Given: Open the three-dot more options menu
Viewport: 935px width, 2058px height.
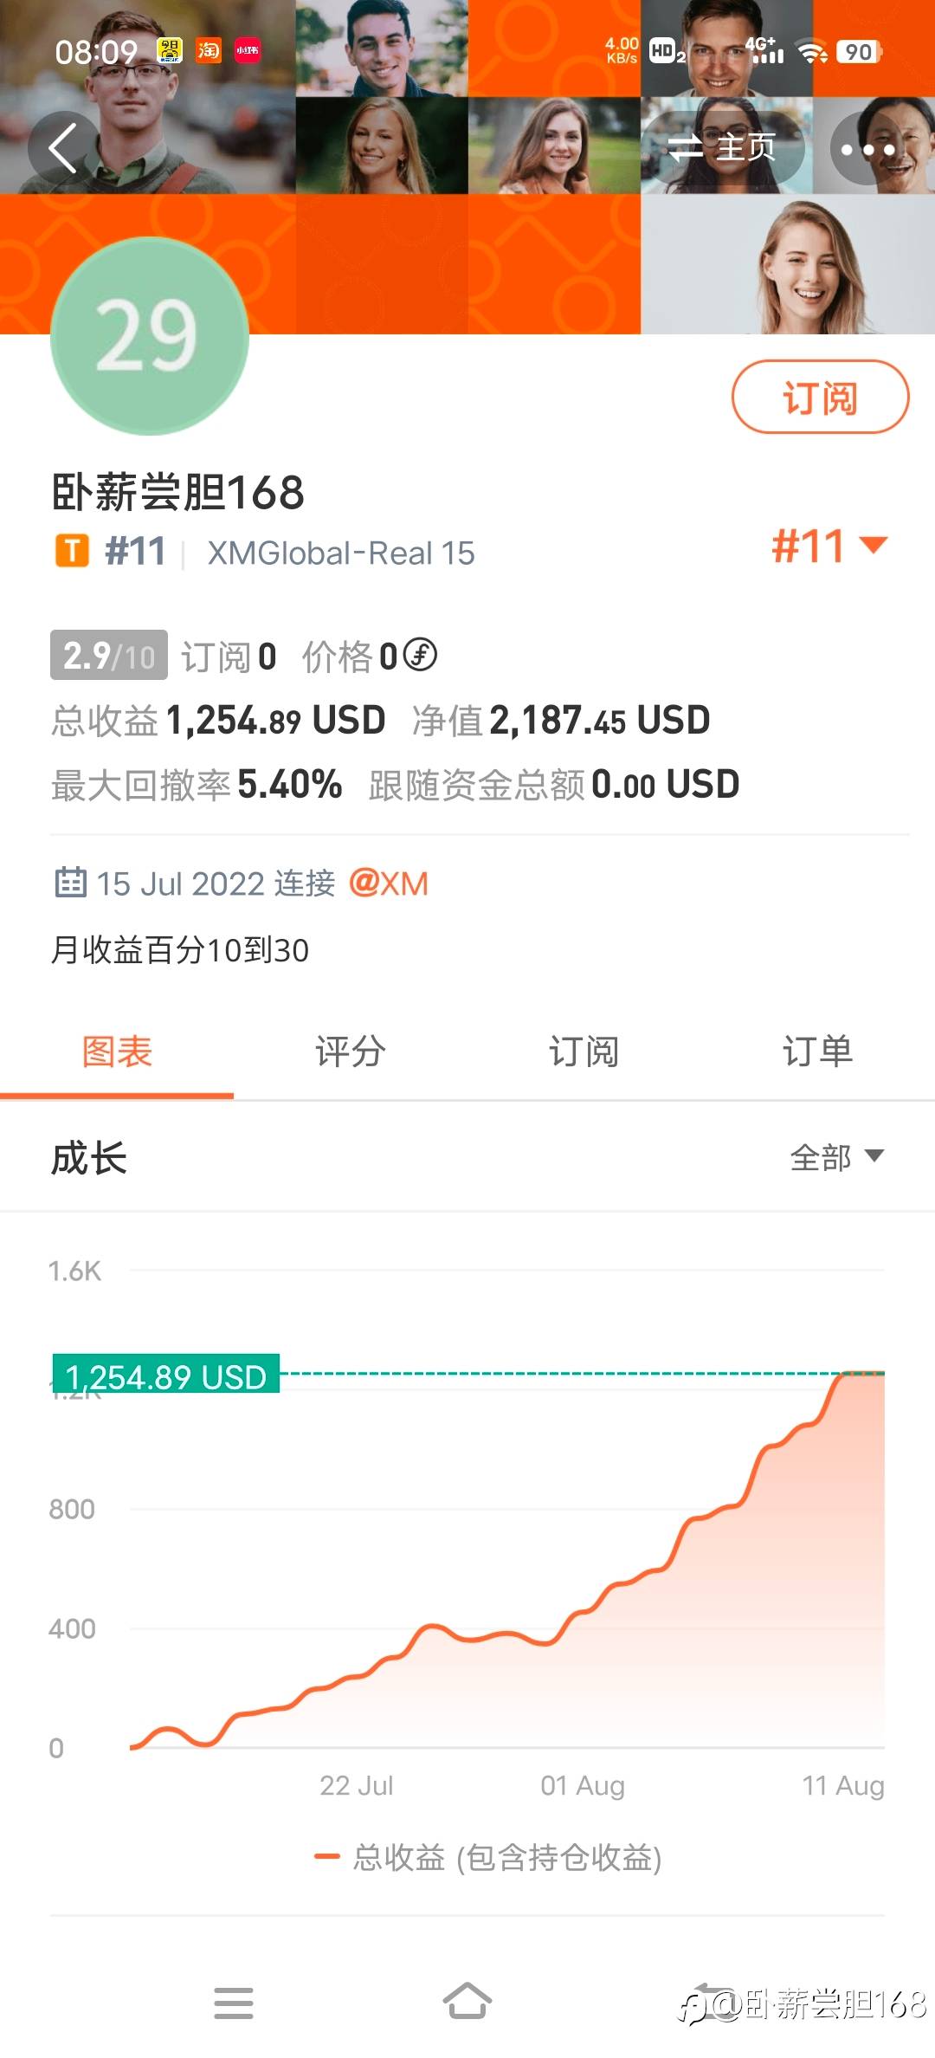Looking at the screenshot, I should click(868, 149).
